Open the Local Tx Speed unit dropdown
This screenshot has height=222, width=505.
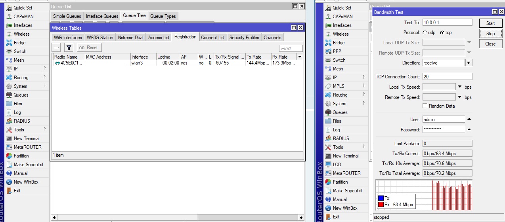pos(460,87)
